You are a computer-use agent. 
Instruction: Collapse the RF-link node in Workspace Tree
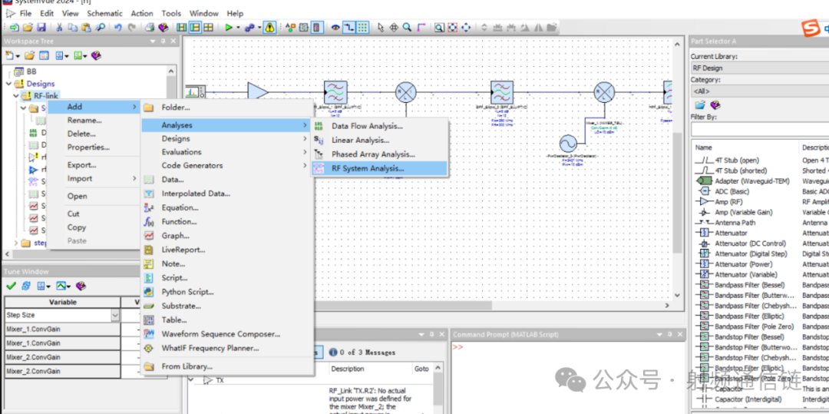[16, 96]
